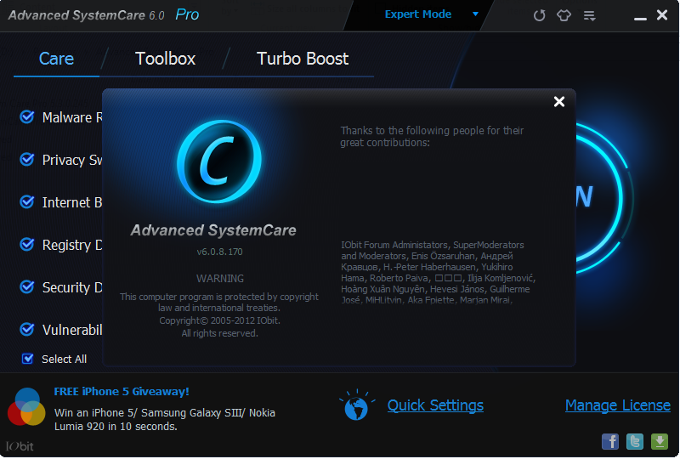The width and height of the screenshot is (680, 459).
Task: Switch to the Care tab
Action: coord(56,59)
